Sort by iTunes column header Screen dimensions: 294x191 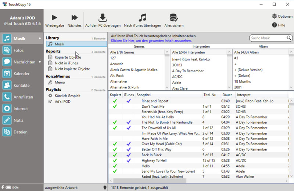point(129,95)
